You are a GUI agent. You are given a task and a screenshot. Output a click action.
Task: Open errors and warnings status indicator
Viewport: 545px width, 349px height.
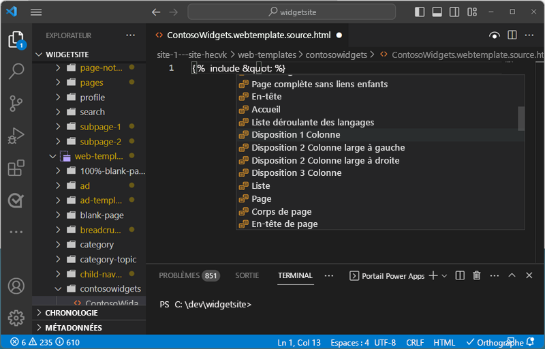point(45,342)
